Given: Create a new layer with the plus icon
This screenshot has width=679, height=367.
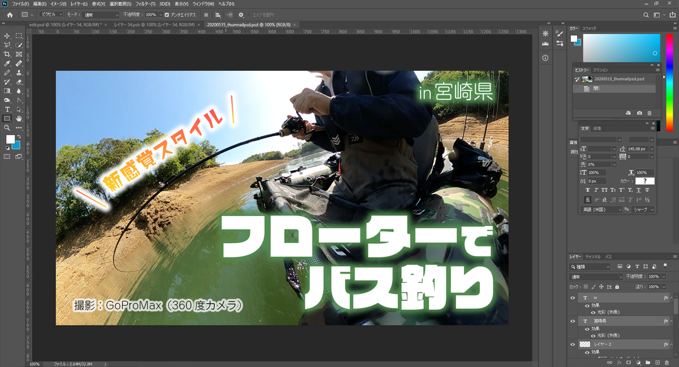Looking at the screenshot, I should (x=657, y=362).
